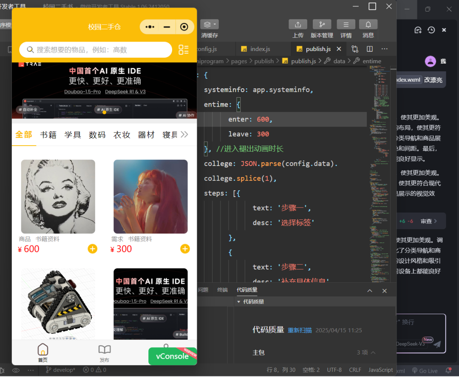The image size is (459, 377).
Task: Select the 器材 category tab
Action: coord(146,135)
